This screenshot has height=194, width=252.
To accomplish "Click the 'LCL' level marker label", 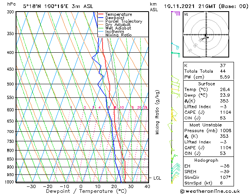I will point(157,178).
